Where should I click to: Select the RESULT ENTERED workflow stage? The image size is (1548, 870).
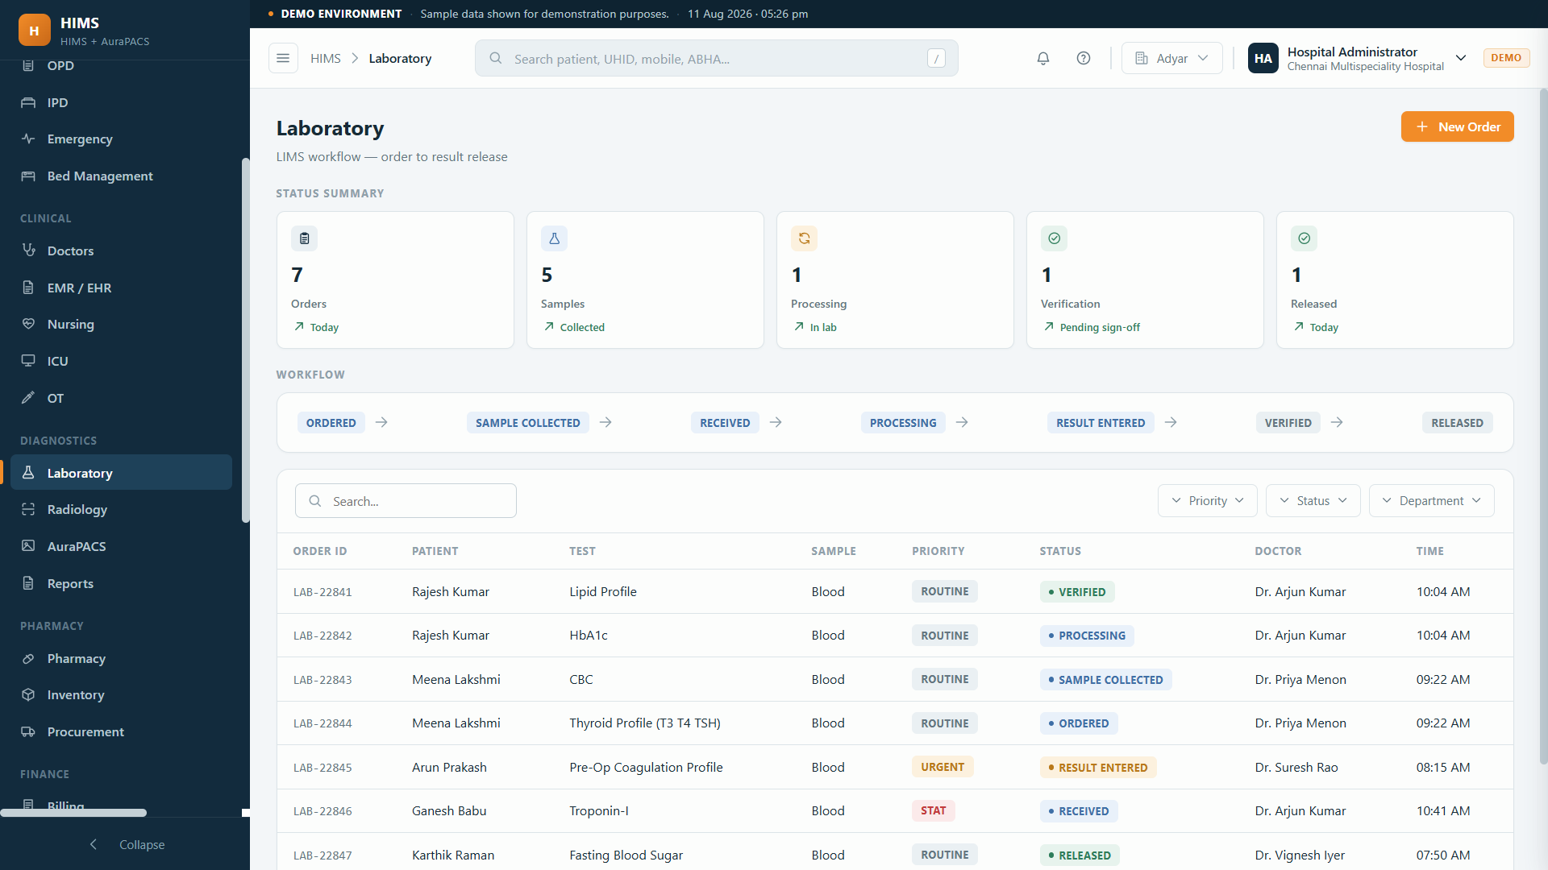coord(1101,423)
